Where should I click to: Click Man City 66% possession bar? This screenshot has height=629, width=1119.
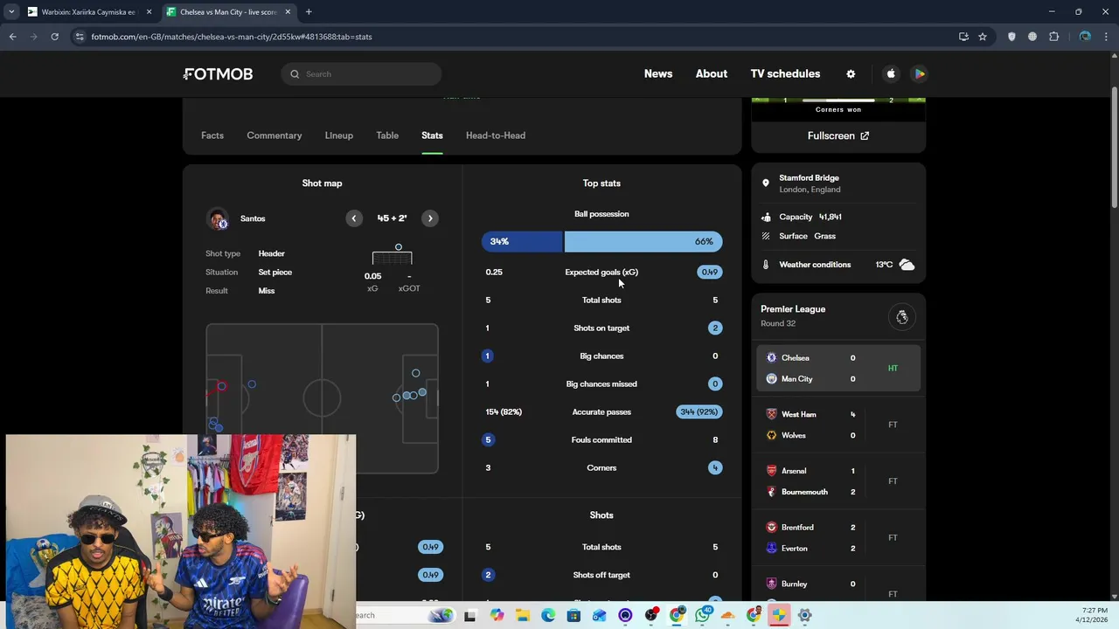tap(643, 241)
